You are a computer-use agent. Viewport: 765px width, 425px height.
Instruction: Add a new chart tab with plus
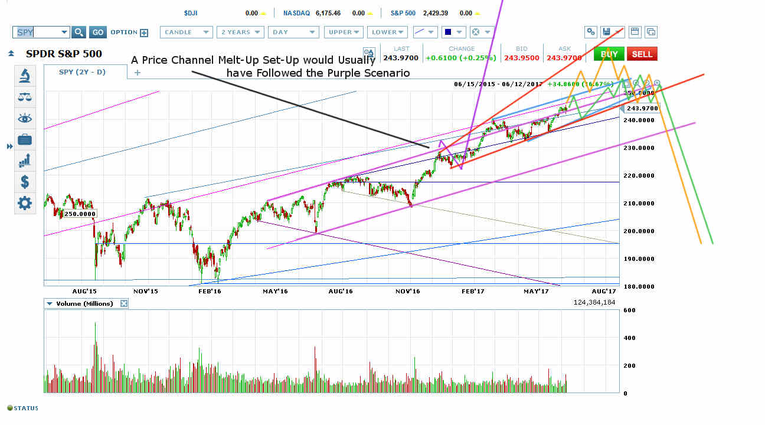coord(137,73)
